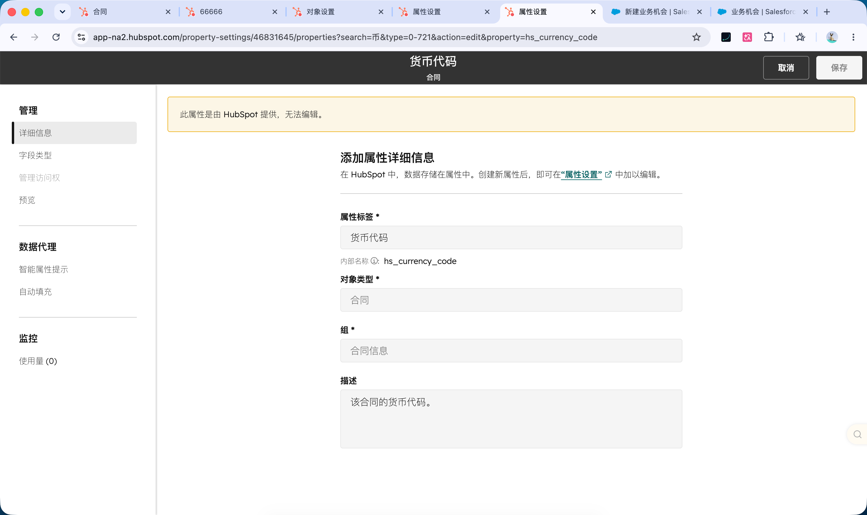Open the 组 dropdown field

click(x=511, y=351)
